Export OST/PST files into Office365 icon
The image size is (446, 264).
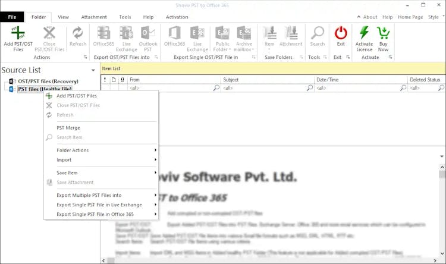103,33
